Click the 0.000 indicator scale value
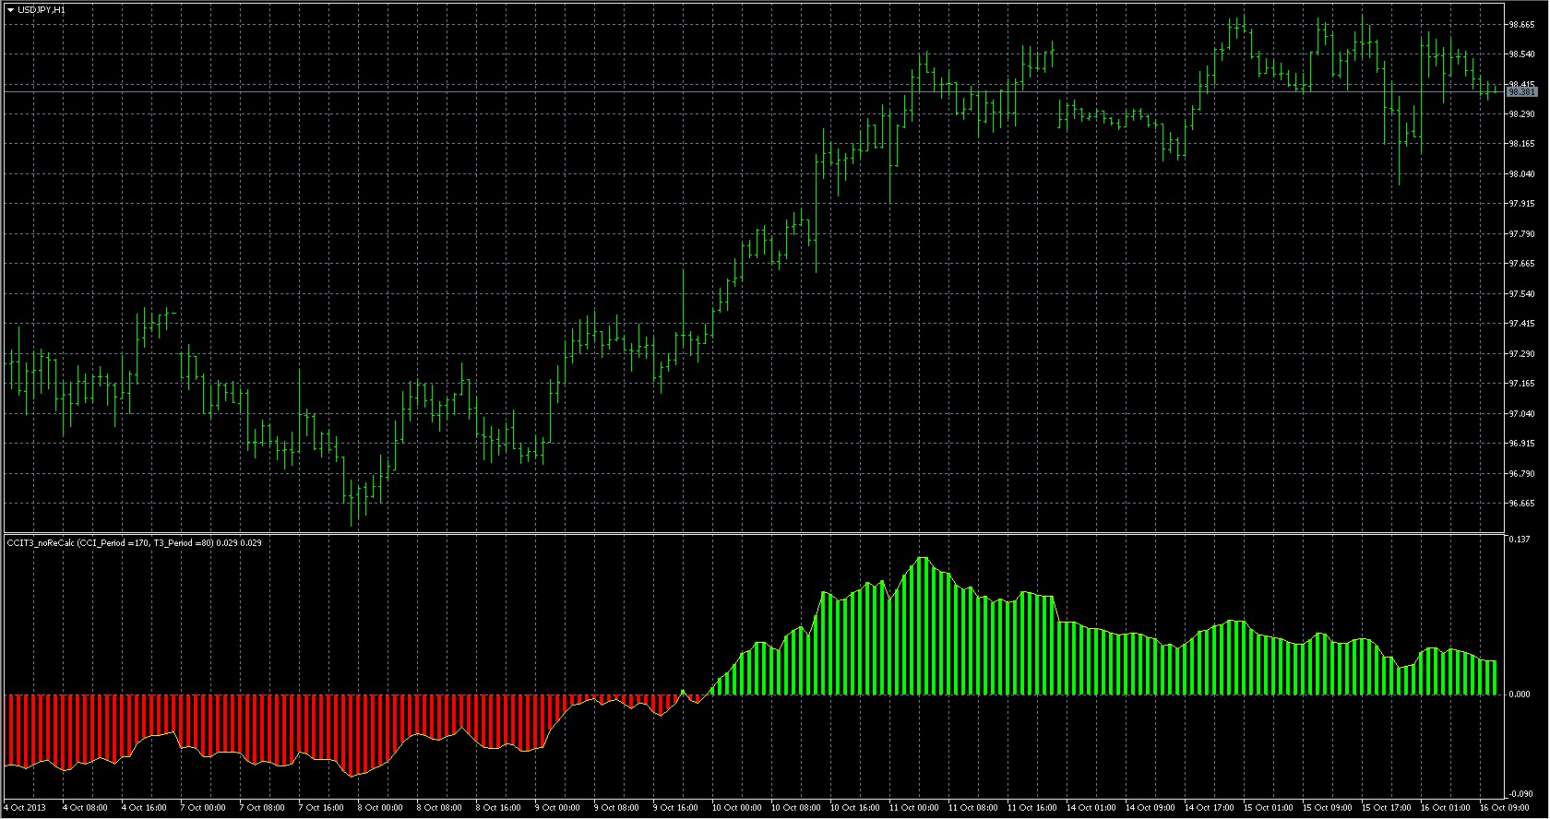 (1519, 694)
